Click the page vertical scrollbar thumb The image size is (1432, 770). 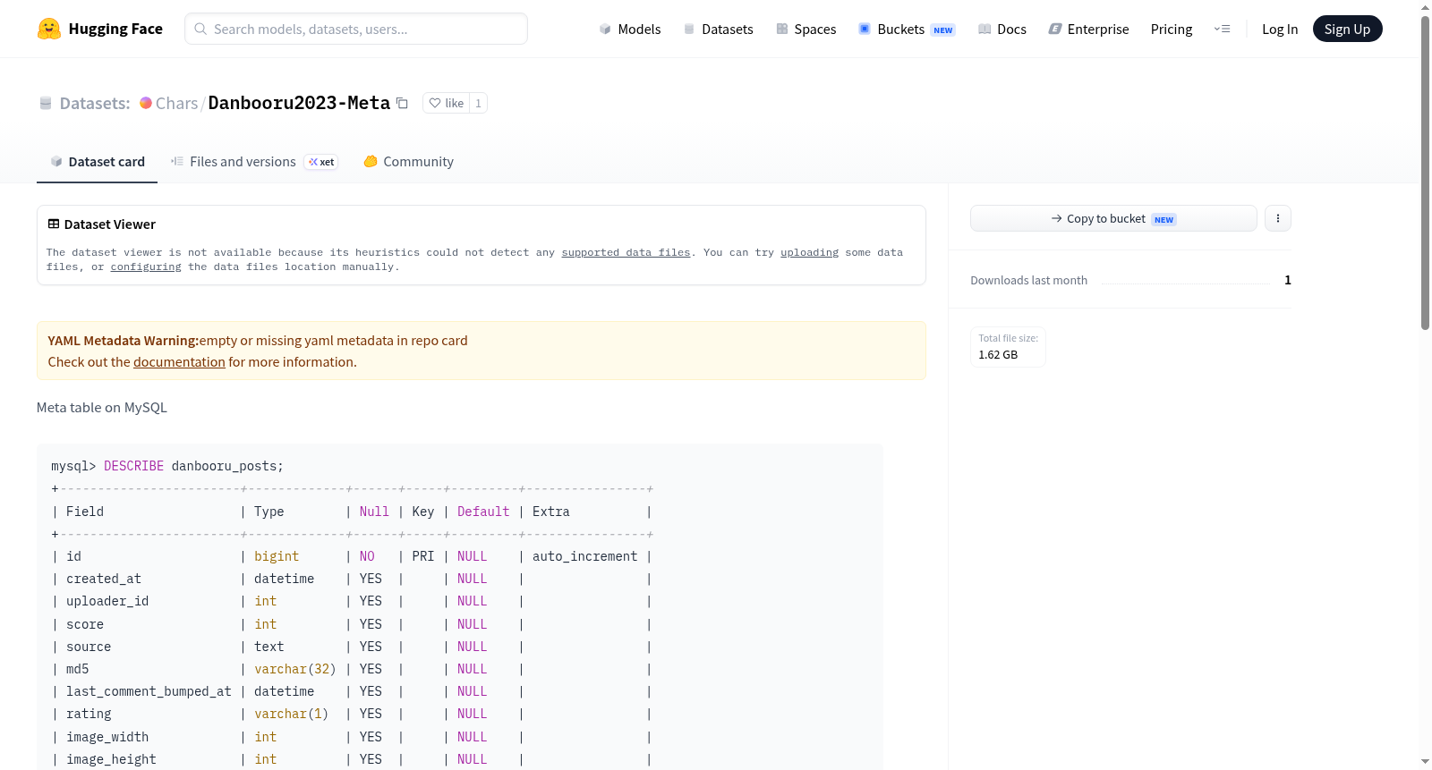pos(1425,172)
